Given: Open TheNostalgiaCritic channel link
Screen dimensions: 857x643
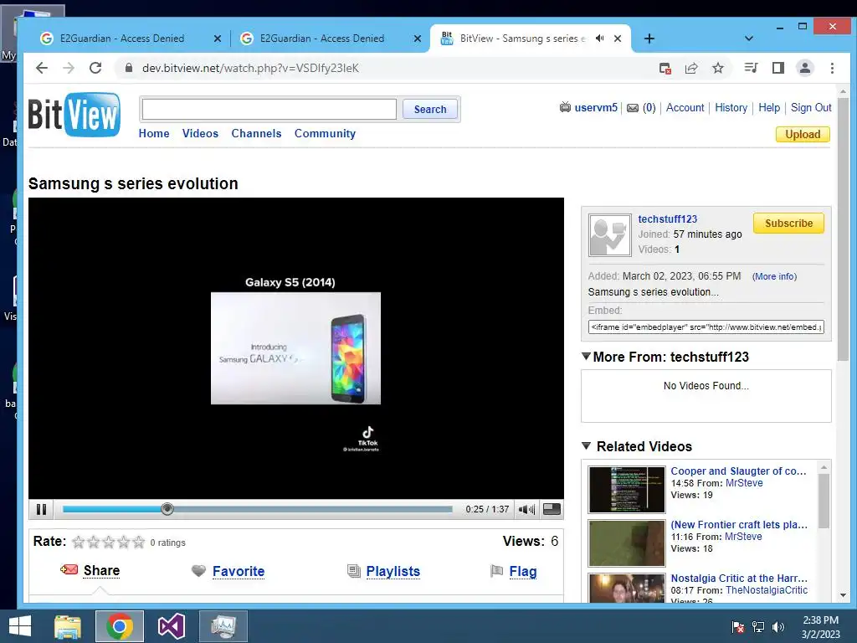Looking at the screenshot, I should (767, 590).
